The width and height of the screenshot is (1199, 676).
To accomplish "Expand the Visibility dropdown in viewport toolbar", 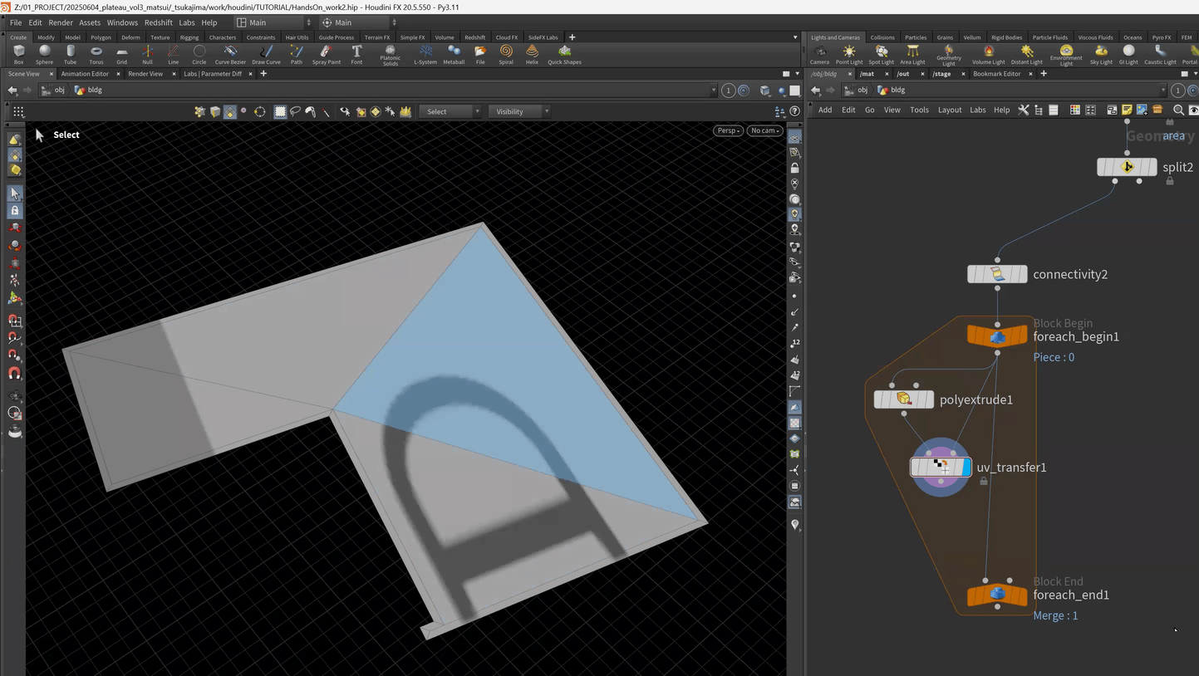I will 518,111.
